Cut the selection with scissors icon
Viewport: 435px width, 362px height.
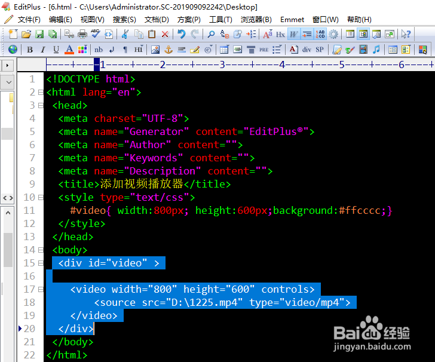tap(125, 34)
